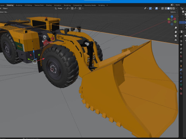186x139 pixels.
Task: Open the Texture properties tab
Action: [181, 93]
